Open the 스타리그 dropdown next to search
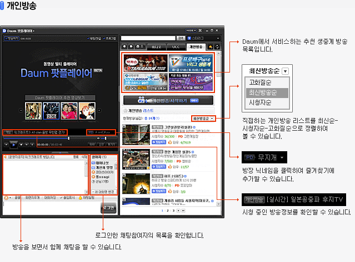The height and width of the screenshot is (262, 355). click(x=203, y=38)
